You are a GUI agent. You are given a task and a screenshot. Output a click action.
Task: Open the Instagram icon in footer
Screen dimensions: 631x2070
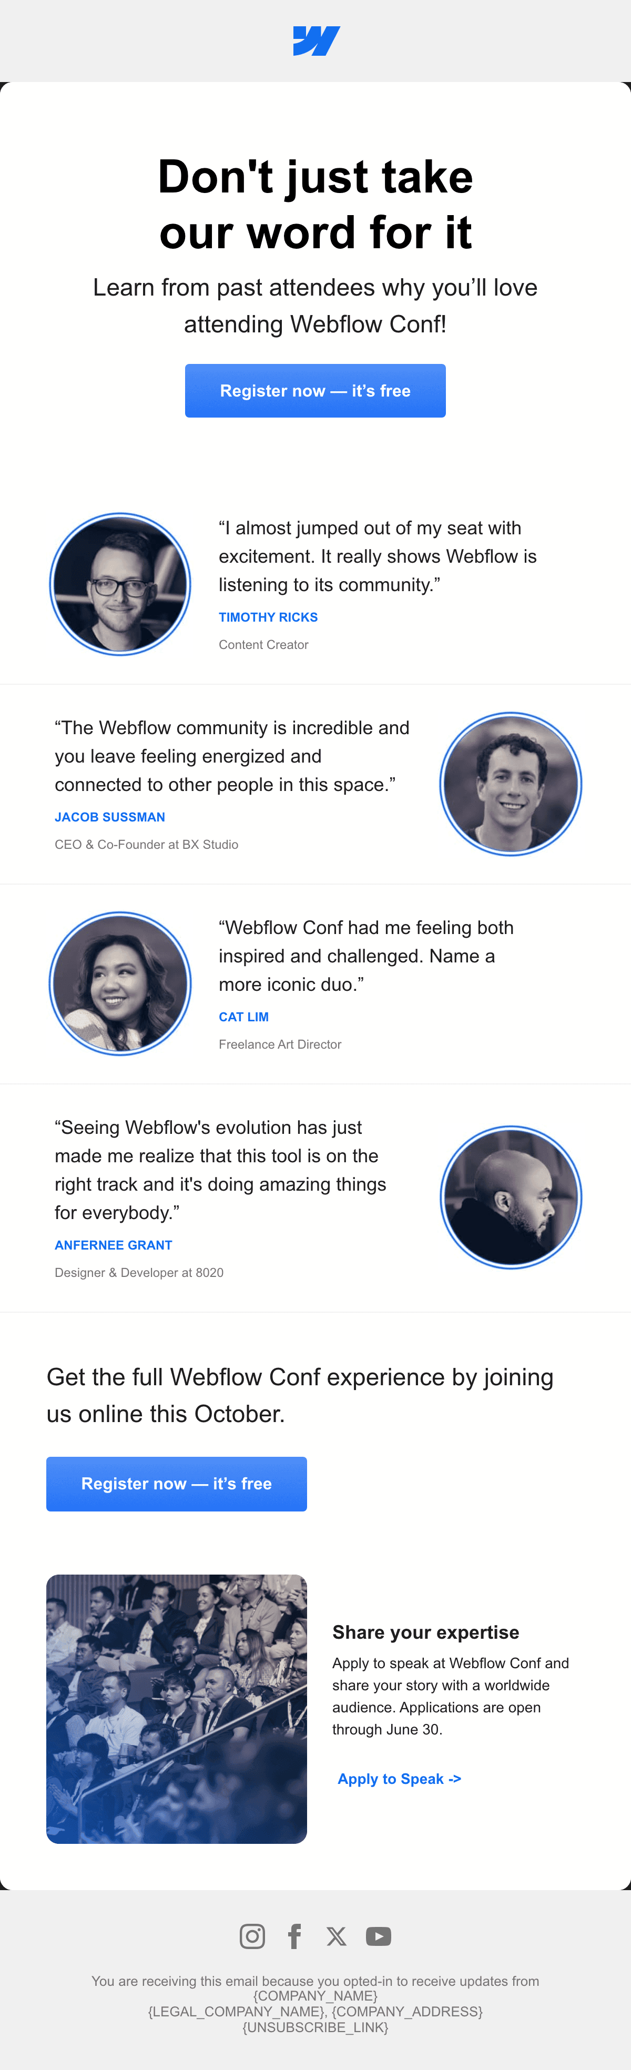(x=252, y=1936)
